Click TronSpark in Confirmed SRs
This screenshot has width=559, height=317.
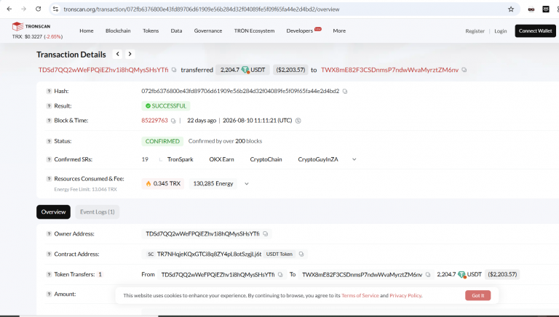pos(180,159)
